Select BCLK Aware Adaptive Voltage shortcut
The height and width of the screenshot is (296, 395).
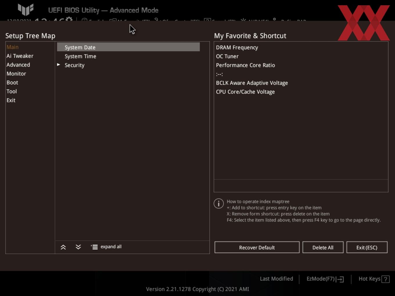tap(252, 83)
